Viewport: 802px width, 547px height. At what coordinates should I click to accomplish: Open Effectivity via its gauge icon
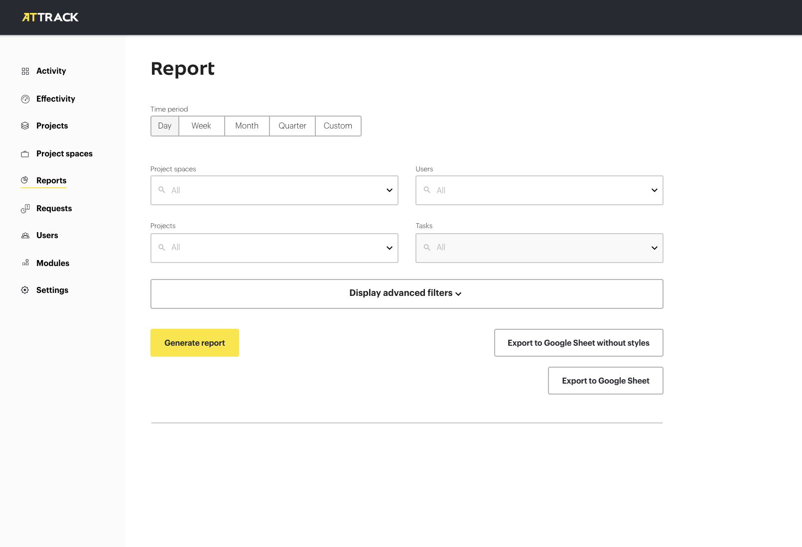pyautogui.click(x=25, y=99)
